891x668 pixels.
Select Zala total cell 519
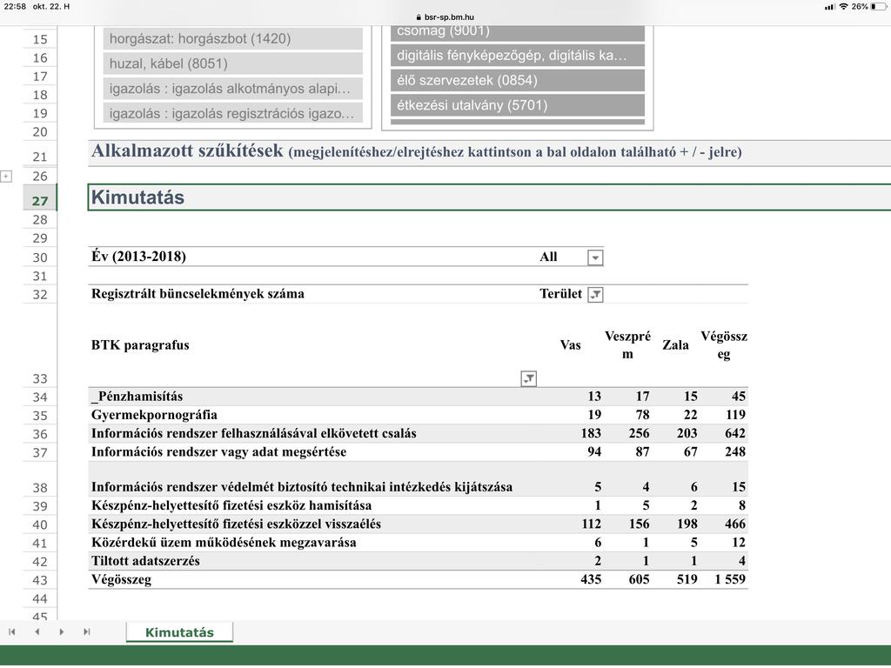pos(687,579)
